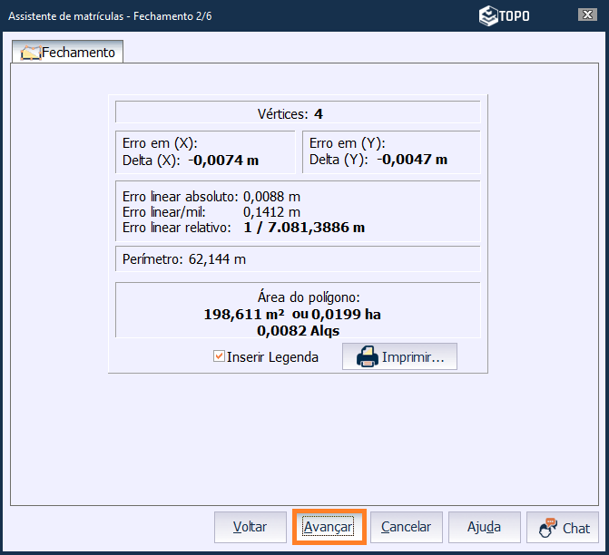Toggle the Inserir Legenda checkbox

(219, 357)
